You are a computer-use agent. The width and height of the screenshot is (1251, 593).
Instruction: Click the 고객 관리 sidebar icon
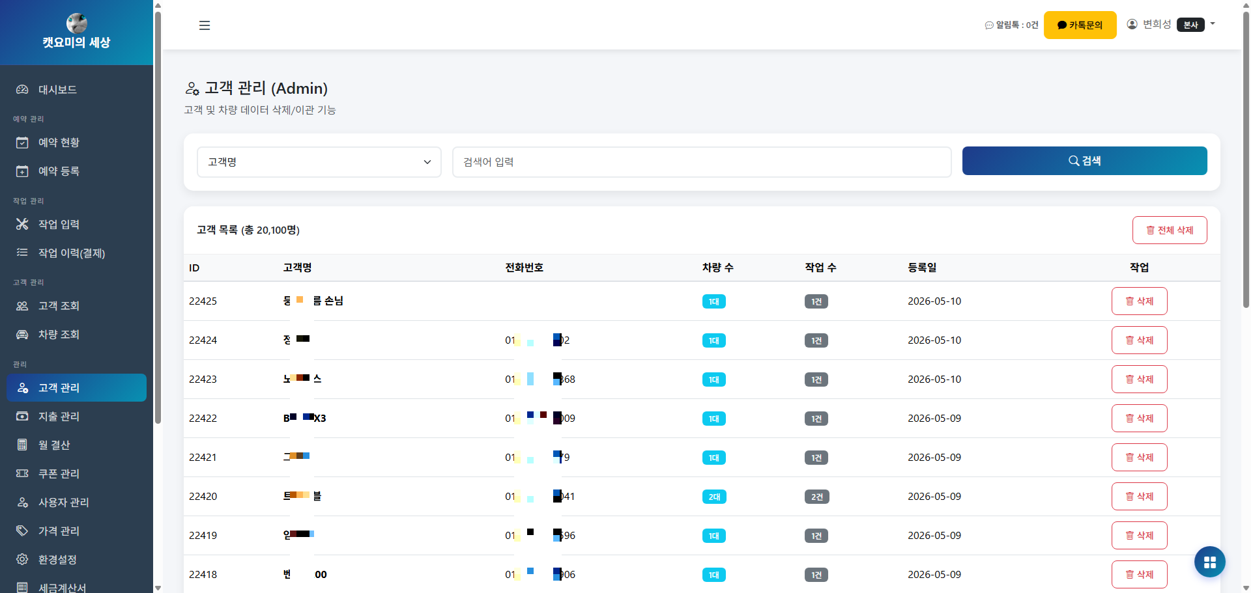tap(22, 388)
